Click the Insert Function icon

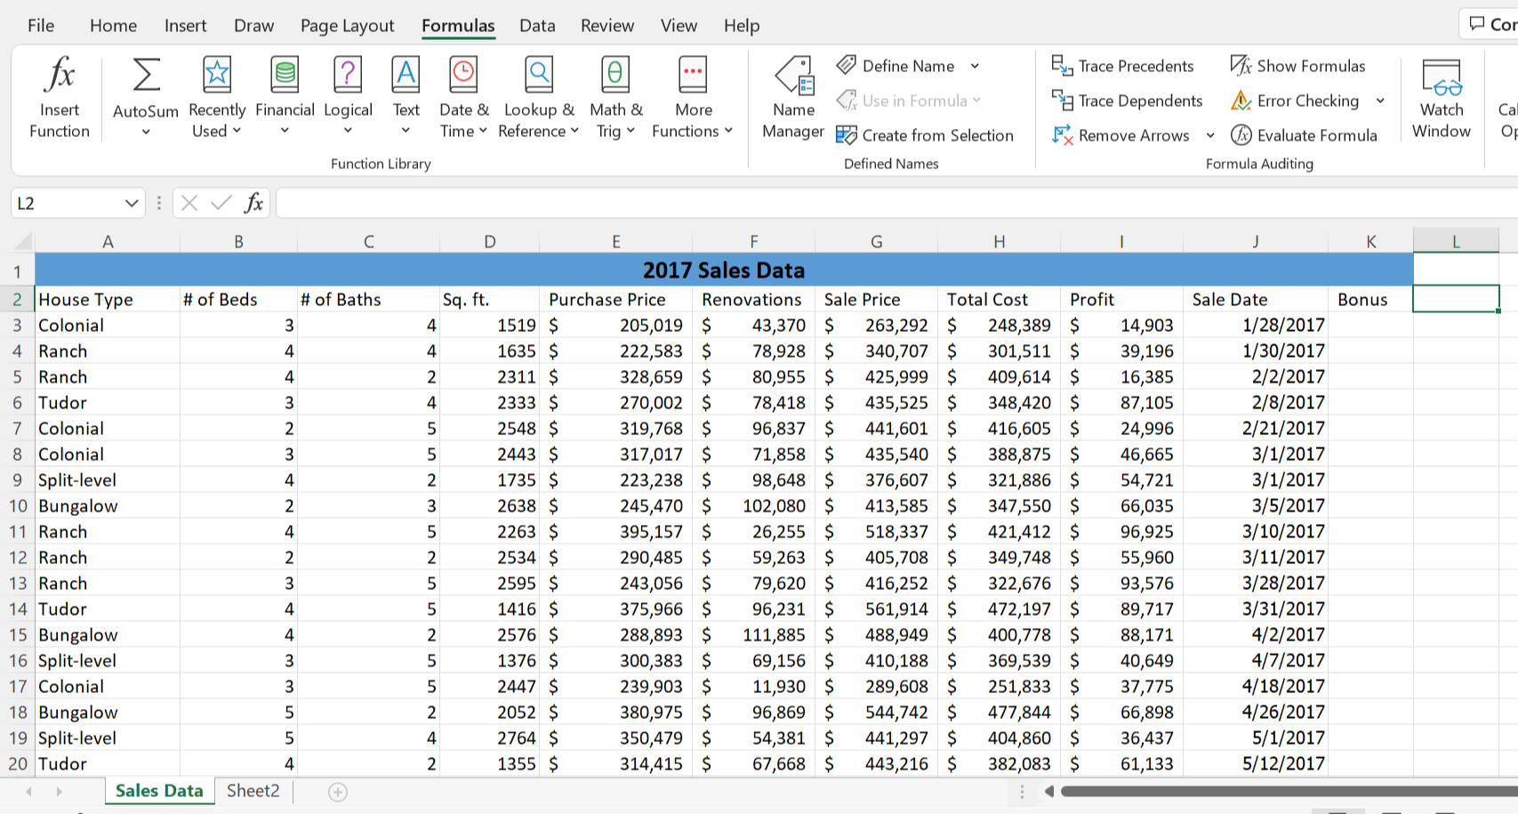[59, 93]
